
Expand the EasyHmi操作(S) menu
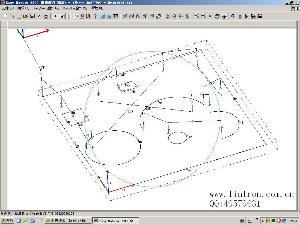pos(75,8)
